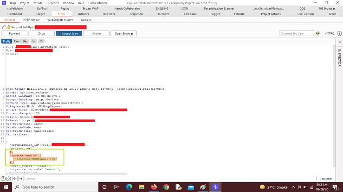This screenshot has width=343, height=192.
Task: Open the Sequencer tab
Action: pyautogui.click(x=136, y=14)
